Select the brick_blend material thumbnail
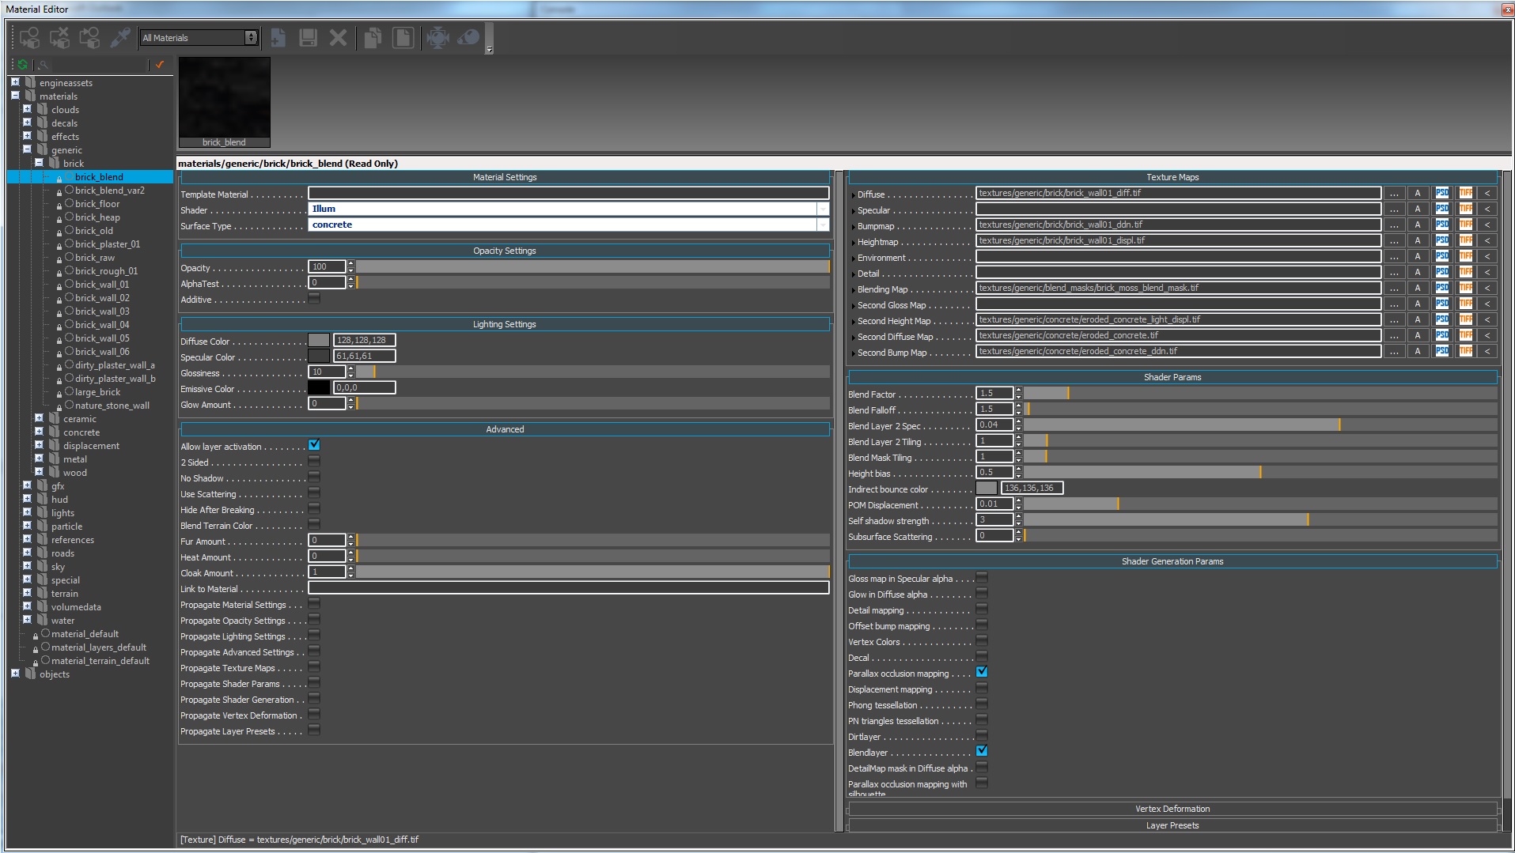The image size is (1515, 853). [224, 101]
